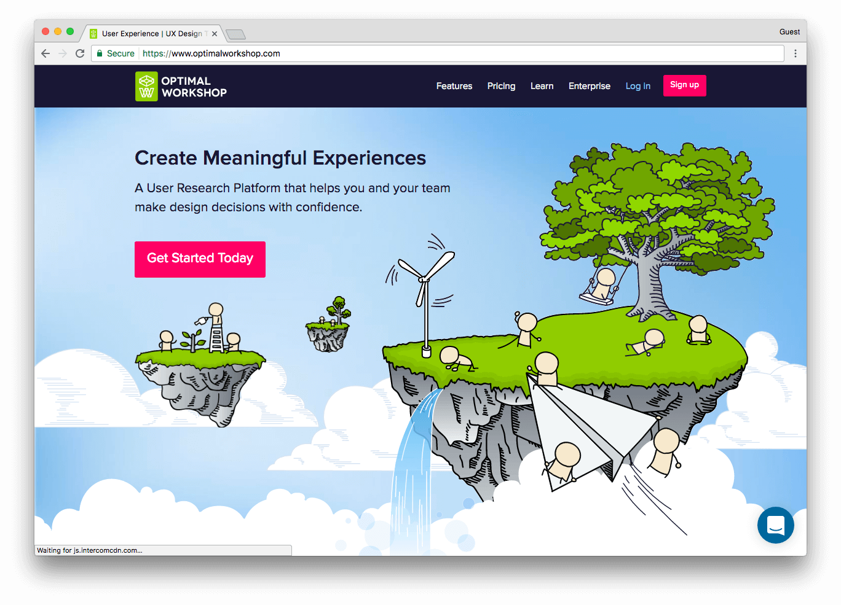
Task: Click the tab favicon icon
Action: pos(93,34)
